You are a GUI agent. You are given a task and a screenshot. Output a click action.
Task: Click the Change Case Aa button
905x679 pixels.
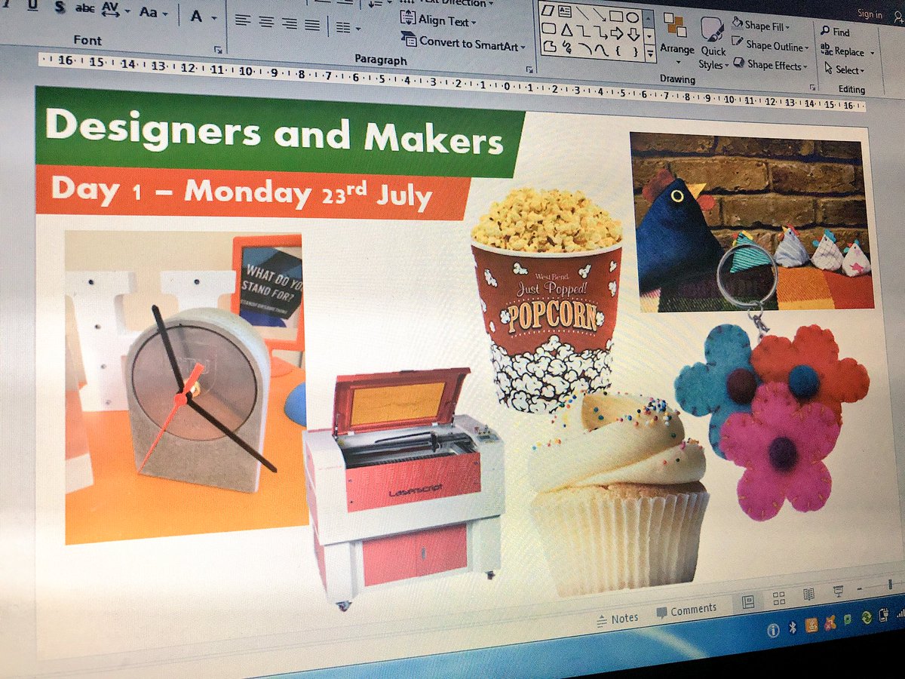149,14
